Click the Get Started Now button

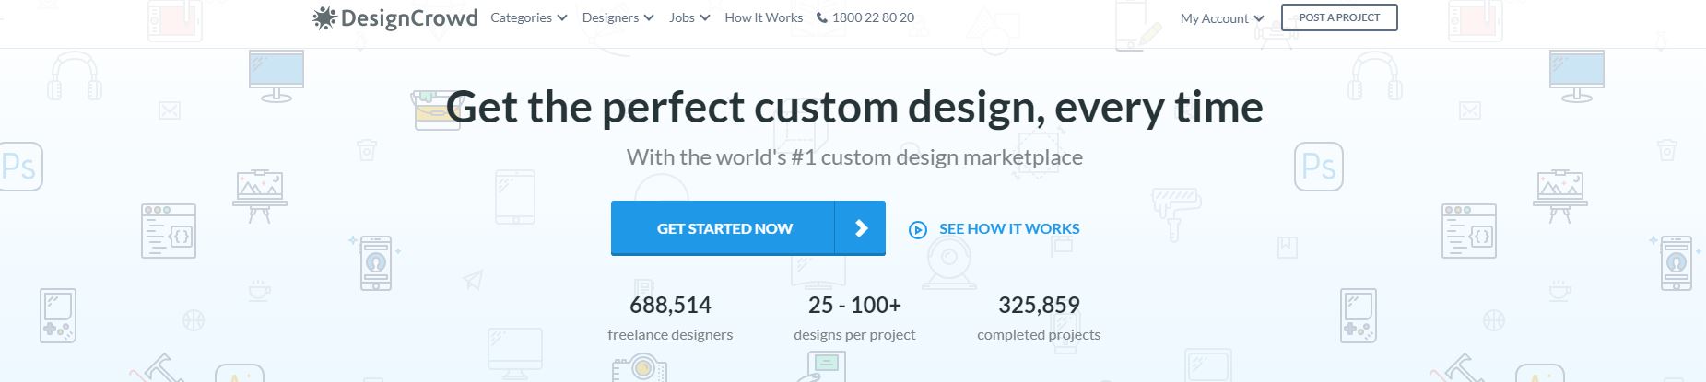tap(724, 228)
